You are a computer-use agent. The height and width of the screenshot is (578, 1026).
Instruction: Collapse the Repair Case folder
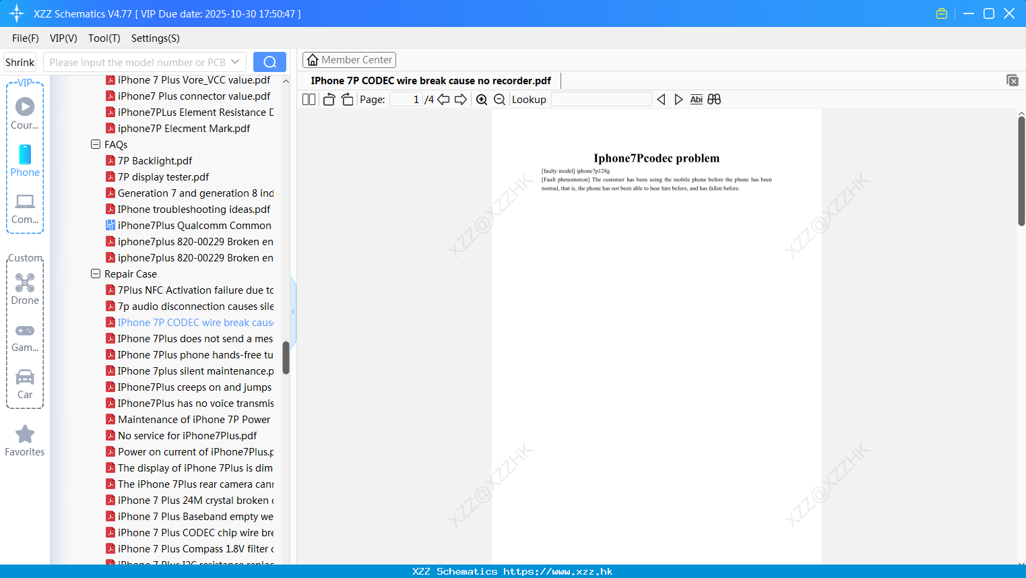tap(96, 274)
